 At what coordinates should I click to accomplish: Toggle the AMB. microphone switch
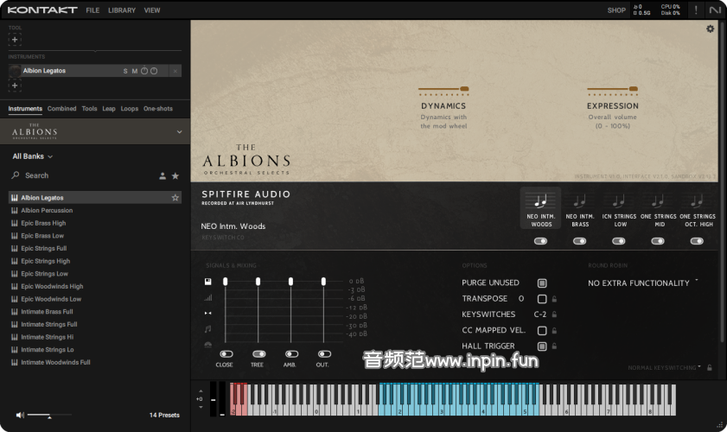click(x=291, y=354)
